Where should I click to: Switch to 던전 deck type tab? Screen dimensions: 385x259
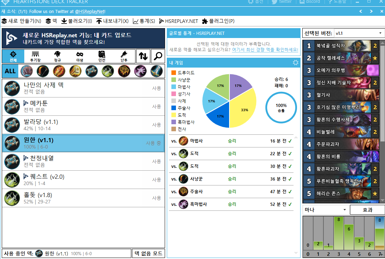(102, 56)
